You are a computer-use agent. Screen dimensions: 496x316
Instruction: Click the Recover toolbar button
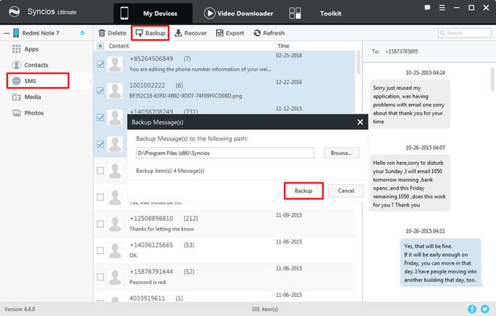pos(191,33)
